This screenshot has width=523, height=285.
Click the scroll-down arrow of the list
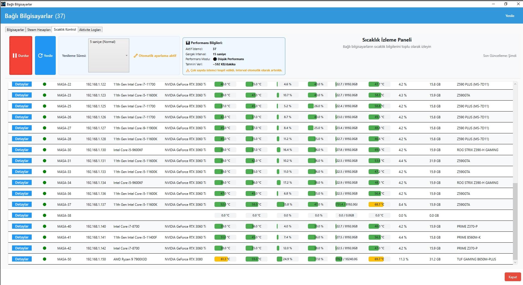pyautogui.click(x=515, y=262)
